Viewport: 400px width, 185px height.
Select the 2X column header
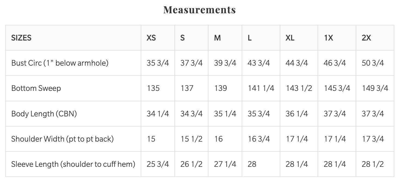366,38
